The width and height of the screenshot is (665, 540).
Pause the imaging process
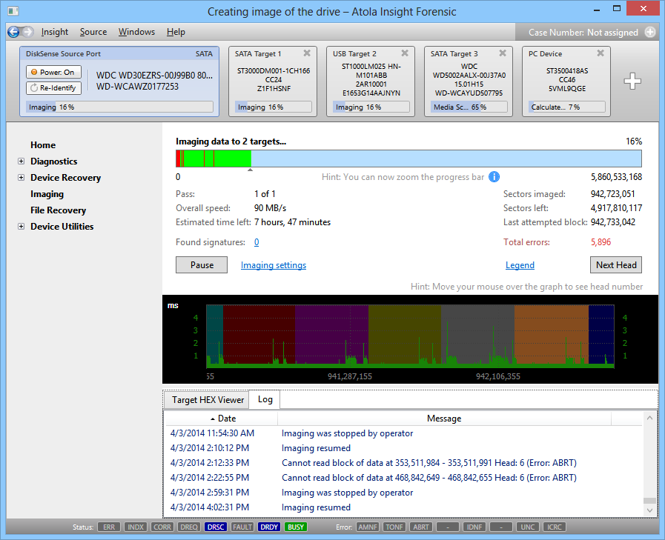[x=202, y=265]
